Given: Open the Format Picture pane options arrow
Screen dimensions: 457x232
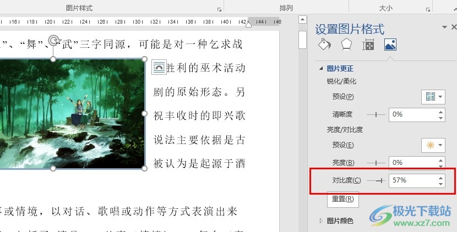Looking at the screenshot, I should [444, 27].
